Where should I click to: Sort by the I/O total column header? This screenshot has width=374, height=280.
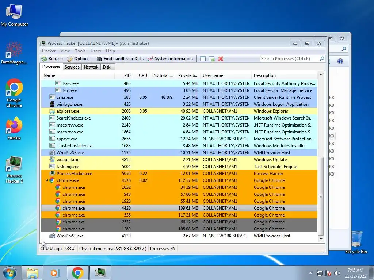[163, 75]
